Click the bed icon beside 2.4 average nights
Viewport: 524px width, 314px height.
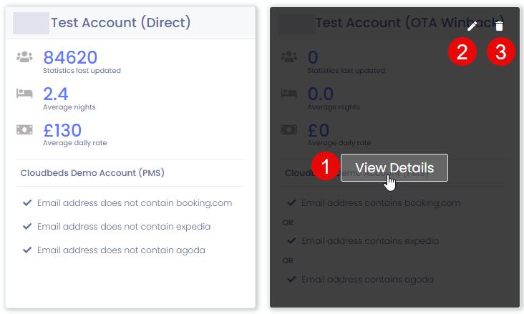pos(25,94)
